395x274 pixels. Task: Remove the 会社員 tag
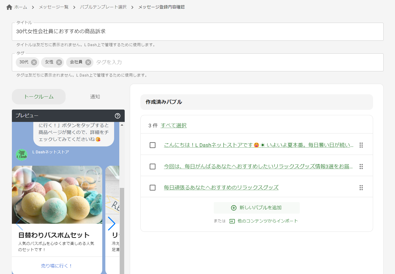(88, 62)
